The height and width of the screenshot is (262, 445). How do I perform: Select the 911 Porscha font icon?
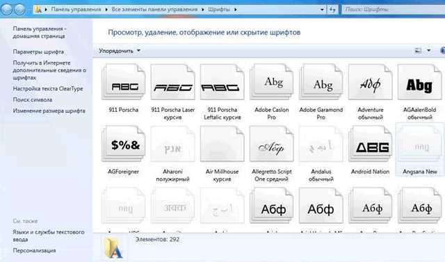tap(124, 82)
